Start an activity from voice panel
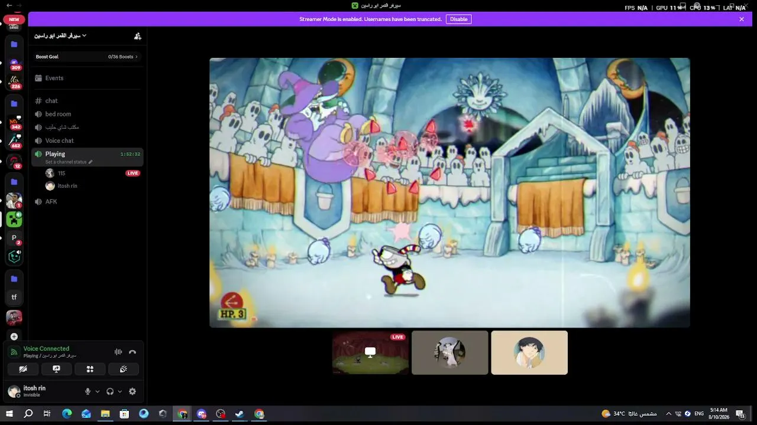Viewport: 757px width, 425px height. pos(90,369)
